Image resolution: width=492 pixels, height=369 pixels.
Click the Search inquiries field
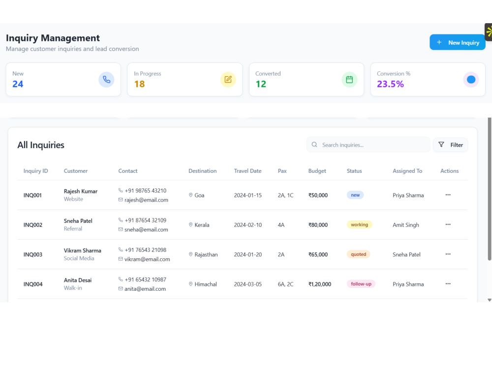click(368, 145)
